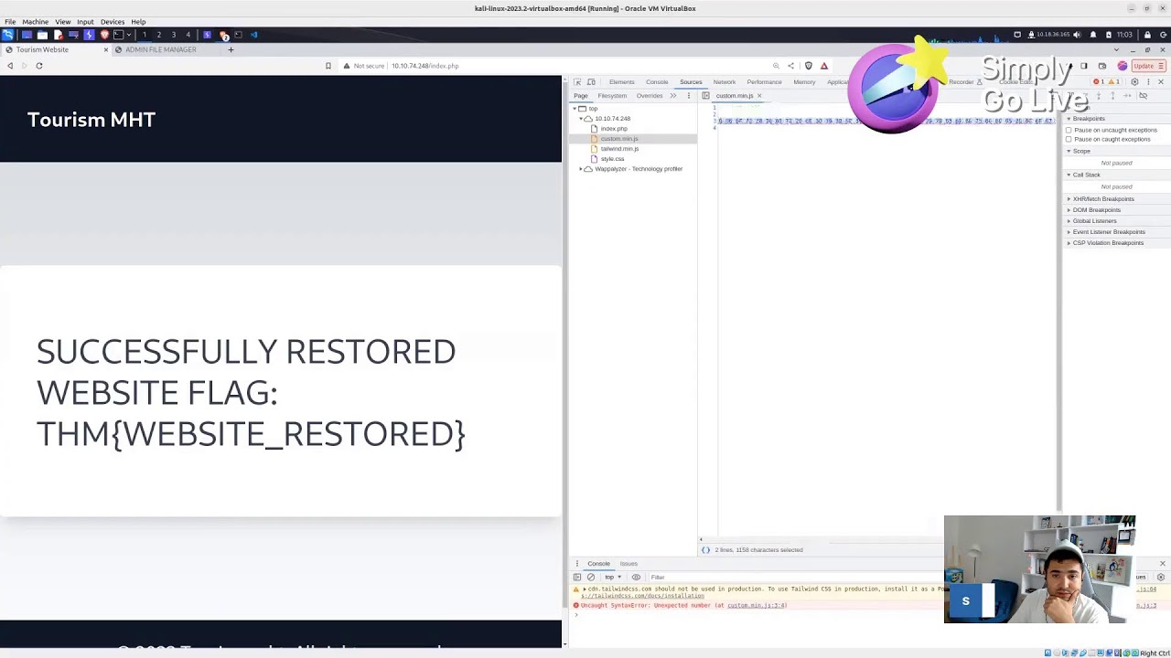
Task: Open the custom.min.js:3:4 error link
Action: [757, 605]
